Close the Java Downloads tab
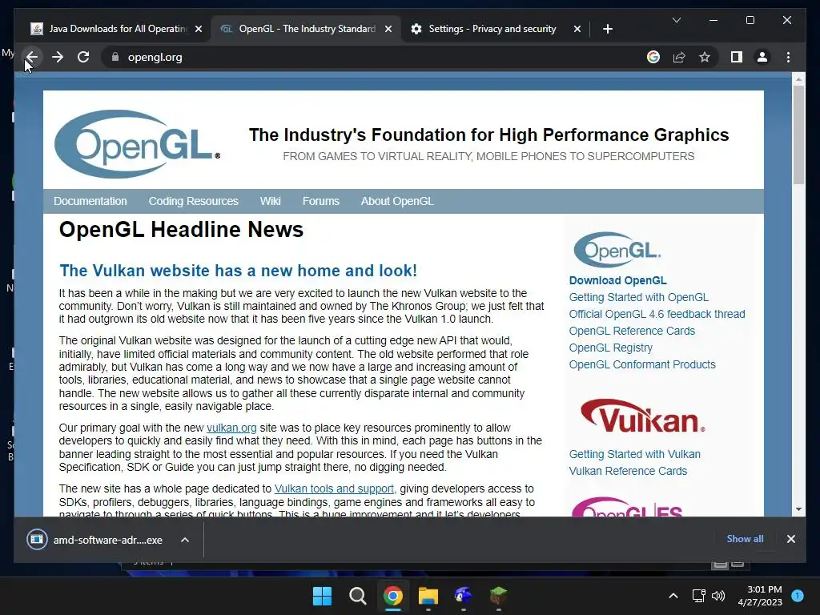Viewport: 820px width, 615px height. tap(199, 29)
